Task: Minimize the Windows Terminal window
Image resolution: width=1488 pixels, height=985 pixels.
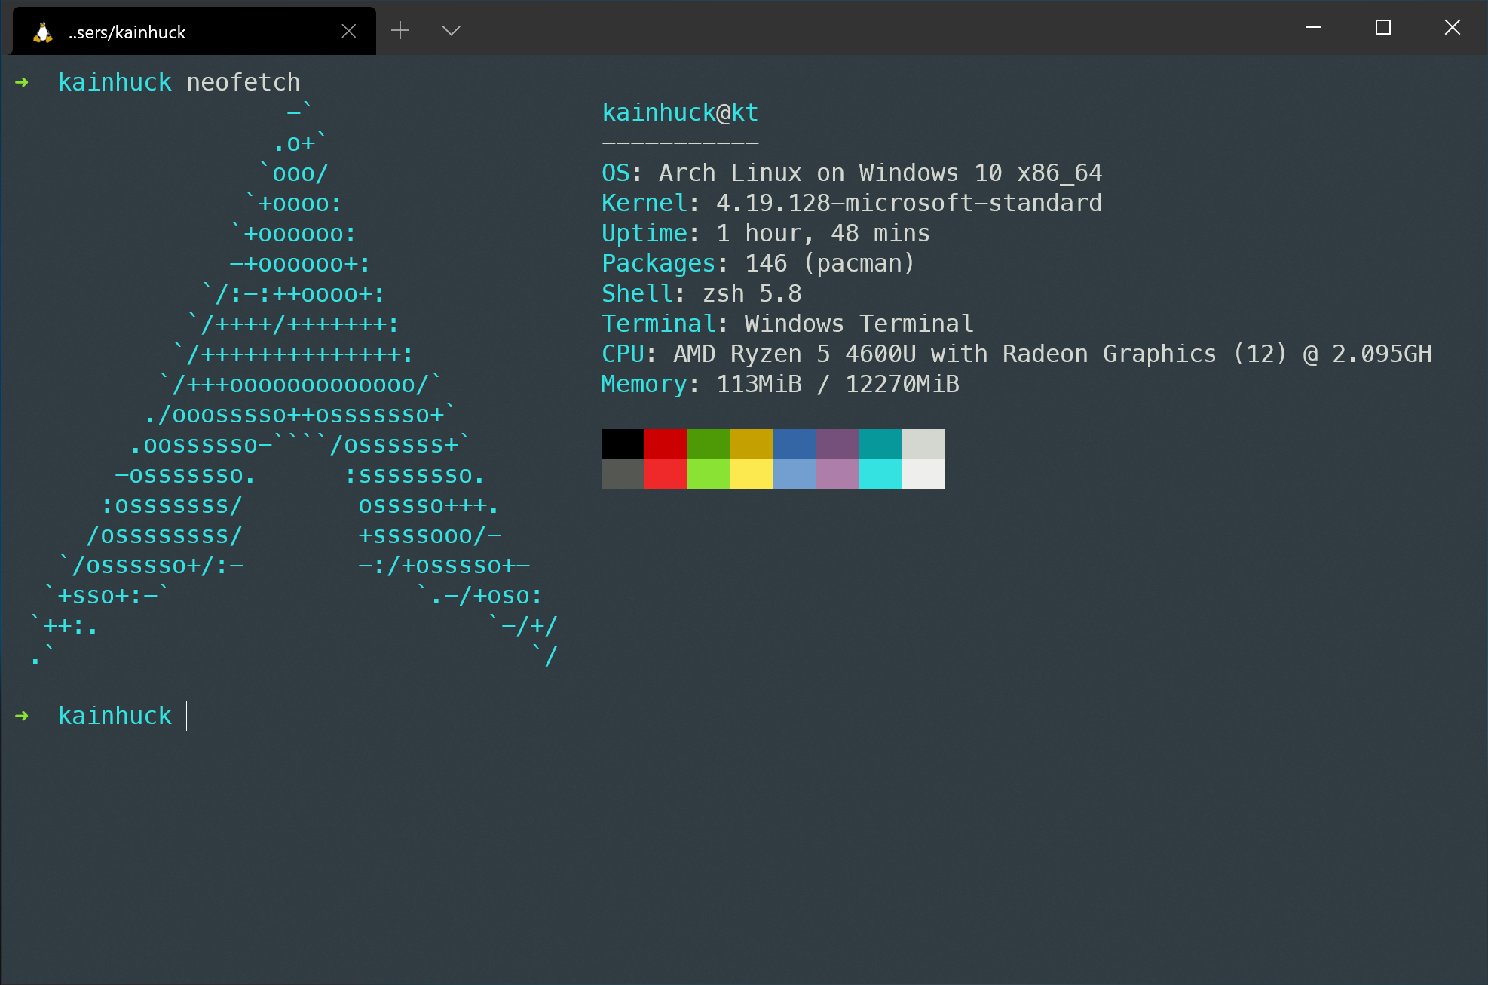Action: tap(1313, 27)
